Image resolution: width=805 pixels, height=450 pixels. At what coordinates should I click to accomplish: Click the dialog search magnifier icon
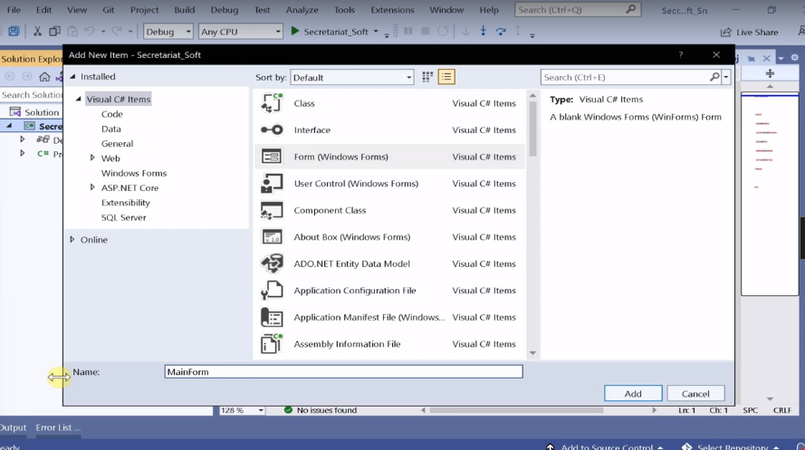pyautogui.click(x=714, y=77)
